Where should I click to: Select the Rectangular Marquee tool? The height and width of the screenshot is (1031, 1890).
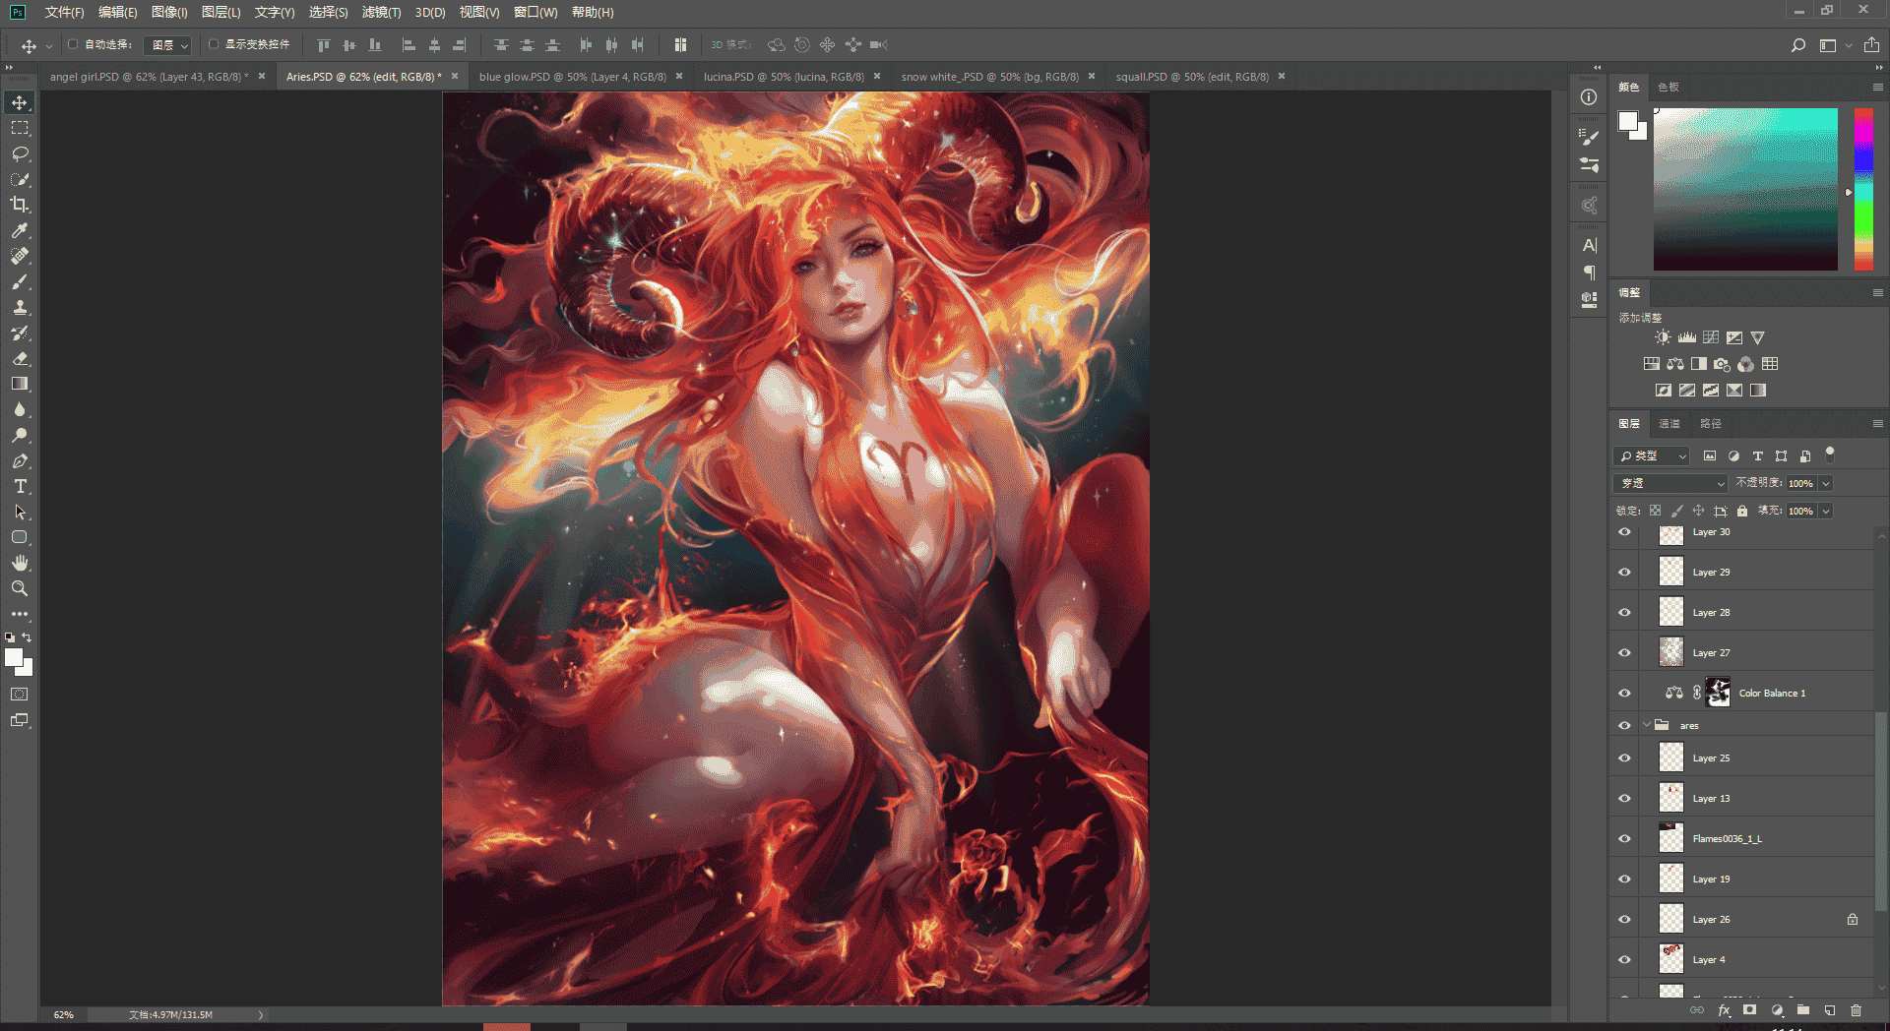[20, 128]
